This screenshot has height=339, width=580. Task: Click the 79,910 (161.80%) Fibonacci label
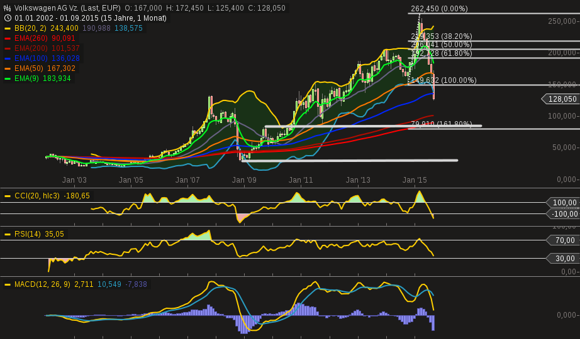click(x=441, y=124)
